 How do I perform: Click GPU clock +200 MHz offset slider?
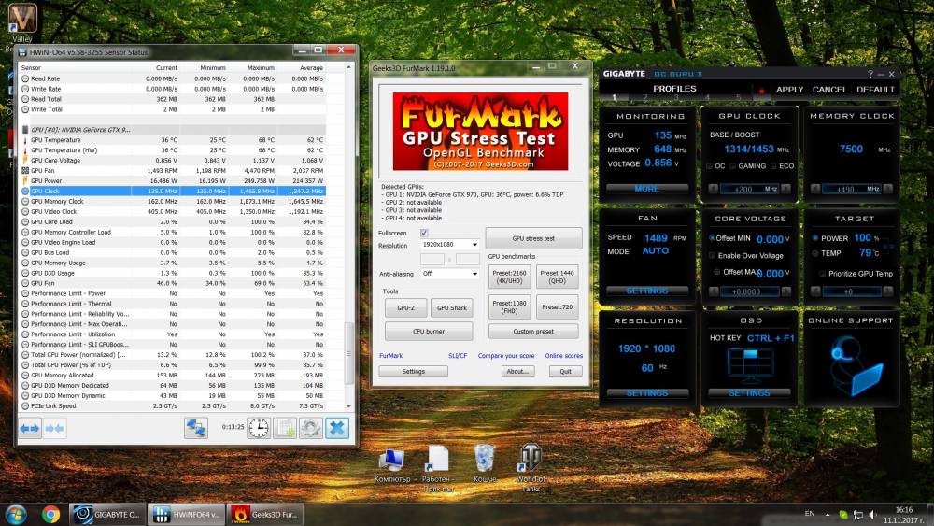pos(750,189)
